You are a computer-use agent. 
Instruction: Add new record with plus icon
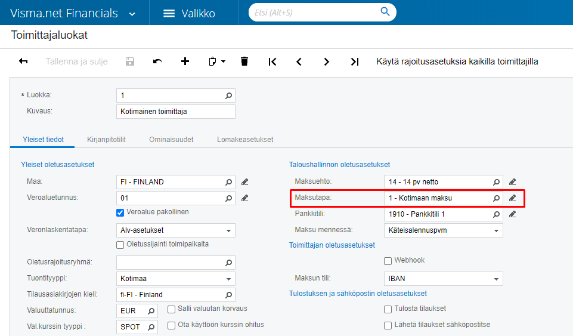coord(185,61)
